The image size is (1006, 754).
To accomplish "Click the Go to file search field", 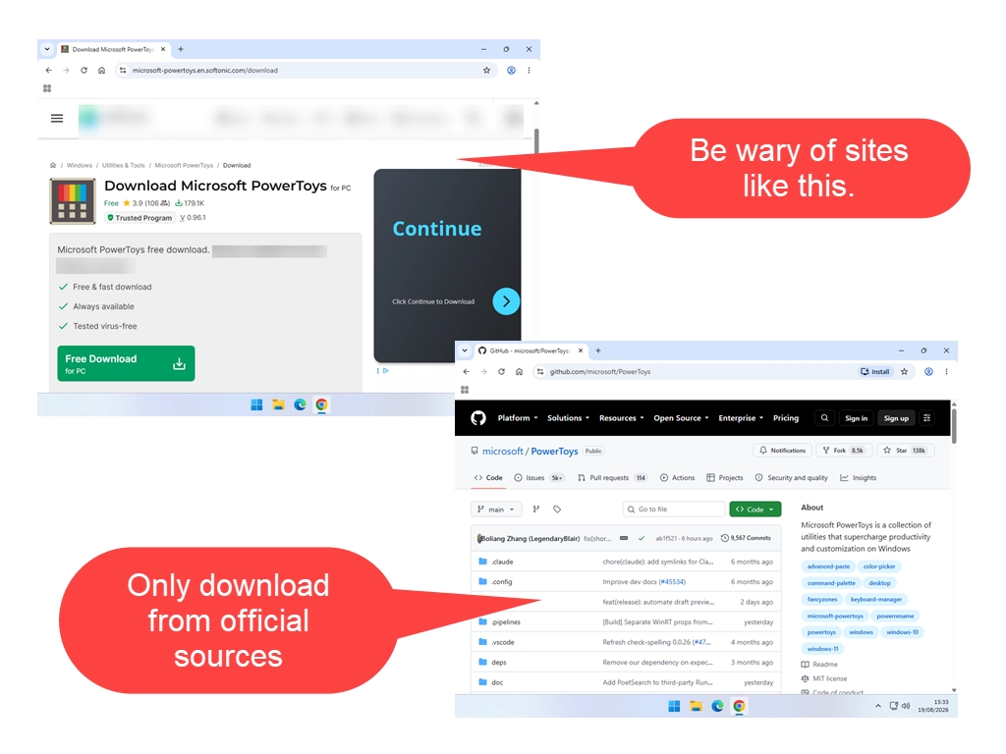I will click(674, 510).
